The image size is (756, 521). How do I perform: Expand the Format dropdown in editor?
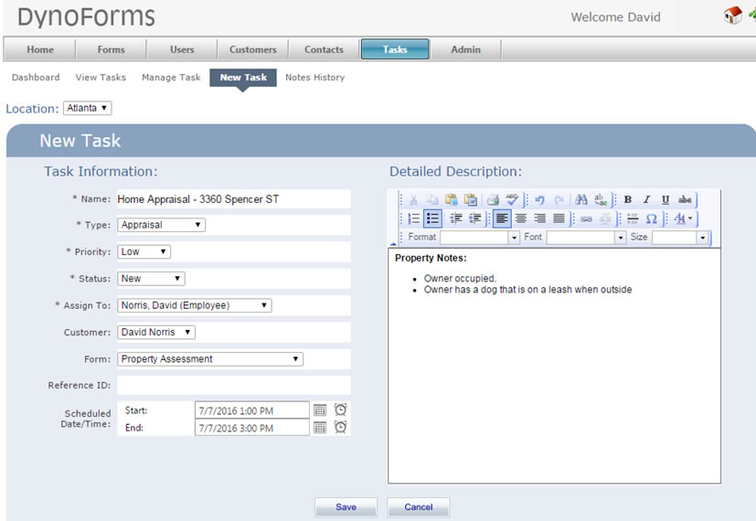(514, 238)
